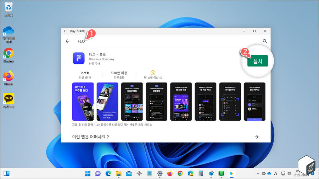Viewport: 319px width, 179px height.
Task: Click the 500만 이상 downloads info
Action: 119,75
